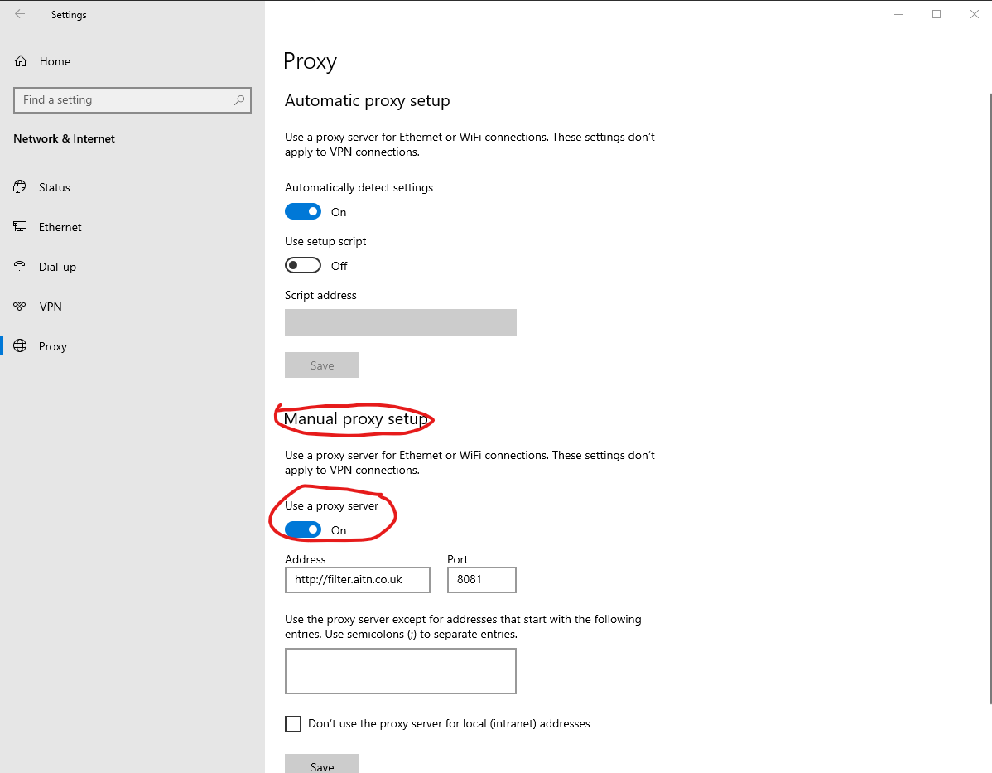Click the proxy Address field
Image resolution: width=992 pixels, height=773 pixels.
[x=357, y=580]
